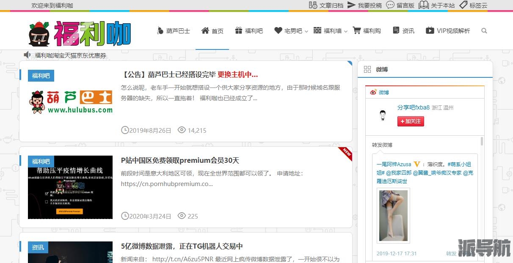The image size is (513, 263).
Task: Open the Weibo post photo thumbnail
Action: 393,216
